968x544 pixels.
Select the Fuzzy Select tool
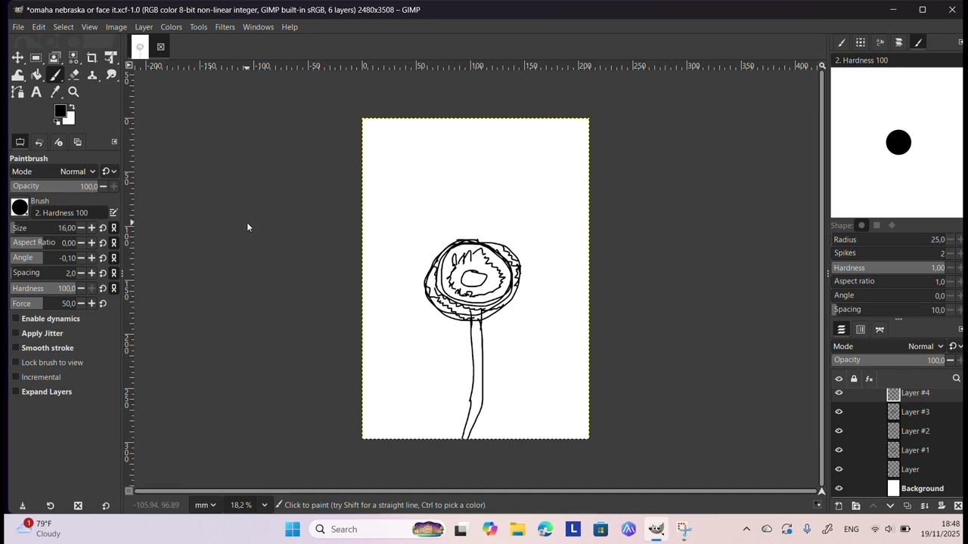pyautogui.click(x=73, y=57)
